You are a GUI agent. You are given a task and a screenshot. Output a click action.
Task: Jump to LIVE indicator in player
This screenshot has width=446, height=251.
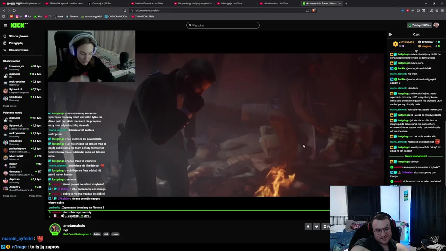(x=86, y=216)
